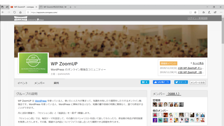224x126 pixels.
Task: Open Reading view icon in the address bar
Action: point(191,12)
